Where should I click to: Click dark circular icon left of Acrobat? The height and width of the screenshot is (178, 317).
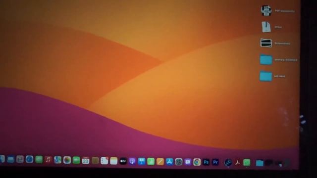(x=228, y=163)
